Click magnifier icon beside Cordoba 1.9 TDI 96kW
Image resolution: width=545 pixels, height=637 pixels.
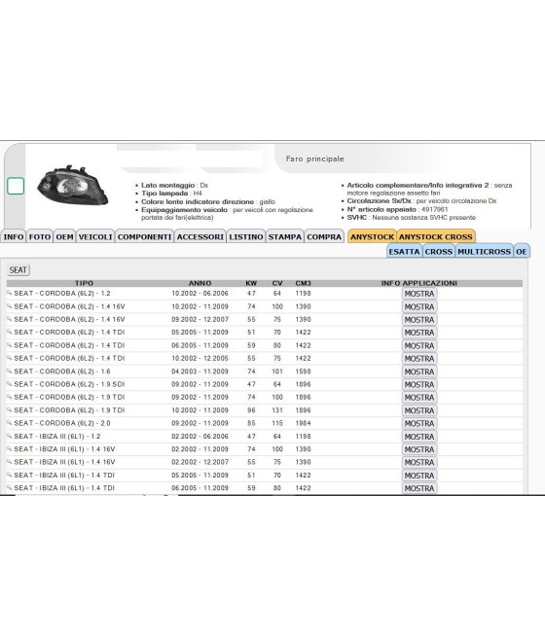(10, 409)
